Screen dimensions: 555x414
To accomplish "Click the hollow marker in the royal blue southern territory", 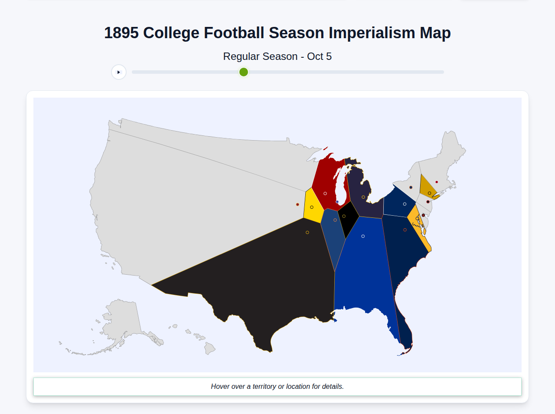I will click(x=363, y=236).
